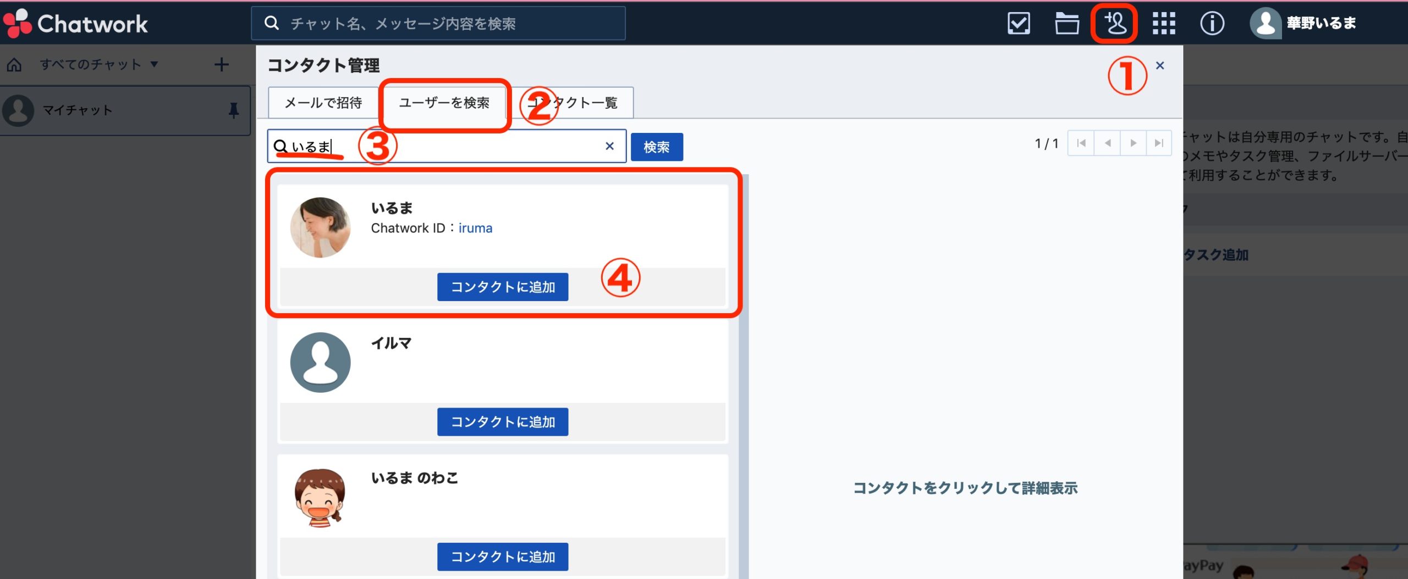Add いるま のわこ to contacts
This screenshot has width=1408, height=579.
(502, 557)
